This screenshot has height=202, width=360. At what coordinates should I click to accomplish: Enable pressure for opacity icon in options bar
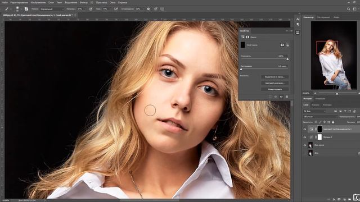pyautogui.click(x=91, y=9)
